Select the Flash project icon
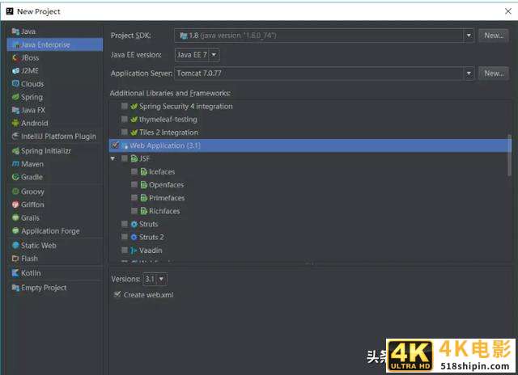Image resolution: width=518 pixels, height=375 pixels. coord(15,259)
